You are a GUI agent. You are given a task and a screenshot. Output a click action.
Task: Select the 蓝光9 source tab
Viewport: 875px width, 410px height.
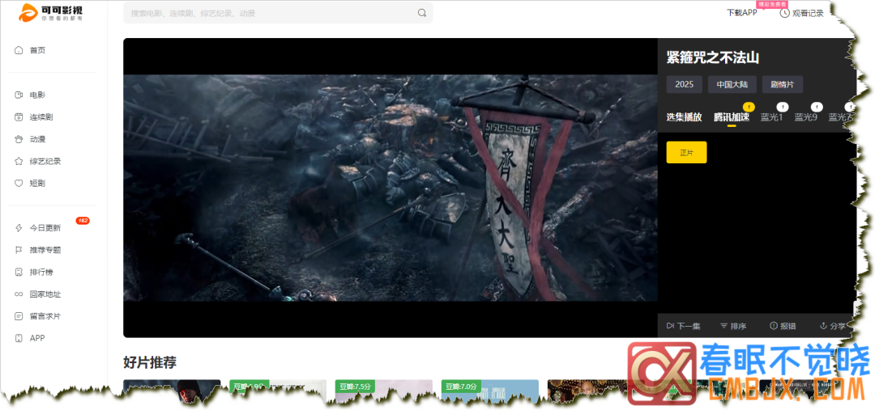[x=805, y=117]
